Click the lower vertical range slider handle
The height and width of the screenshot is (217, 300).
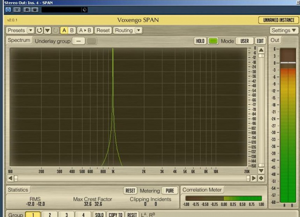(x=261, y=165)
